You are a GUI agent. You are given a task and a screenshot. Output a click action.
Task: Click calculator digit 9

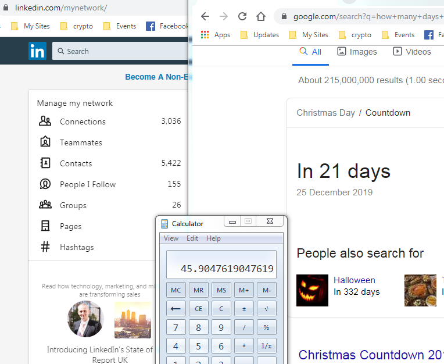[221, 327]
